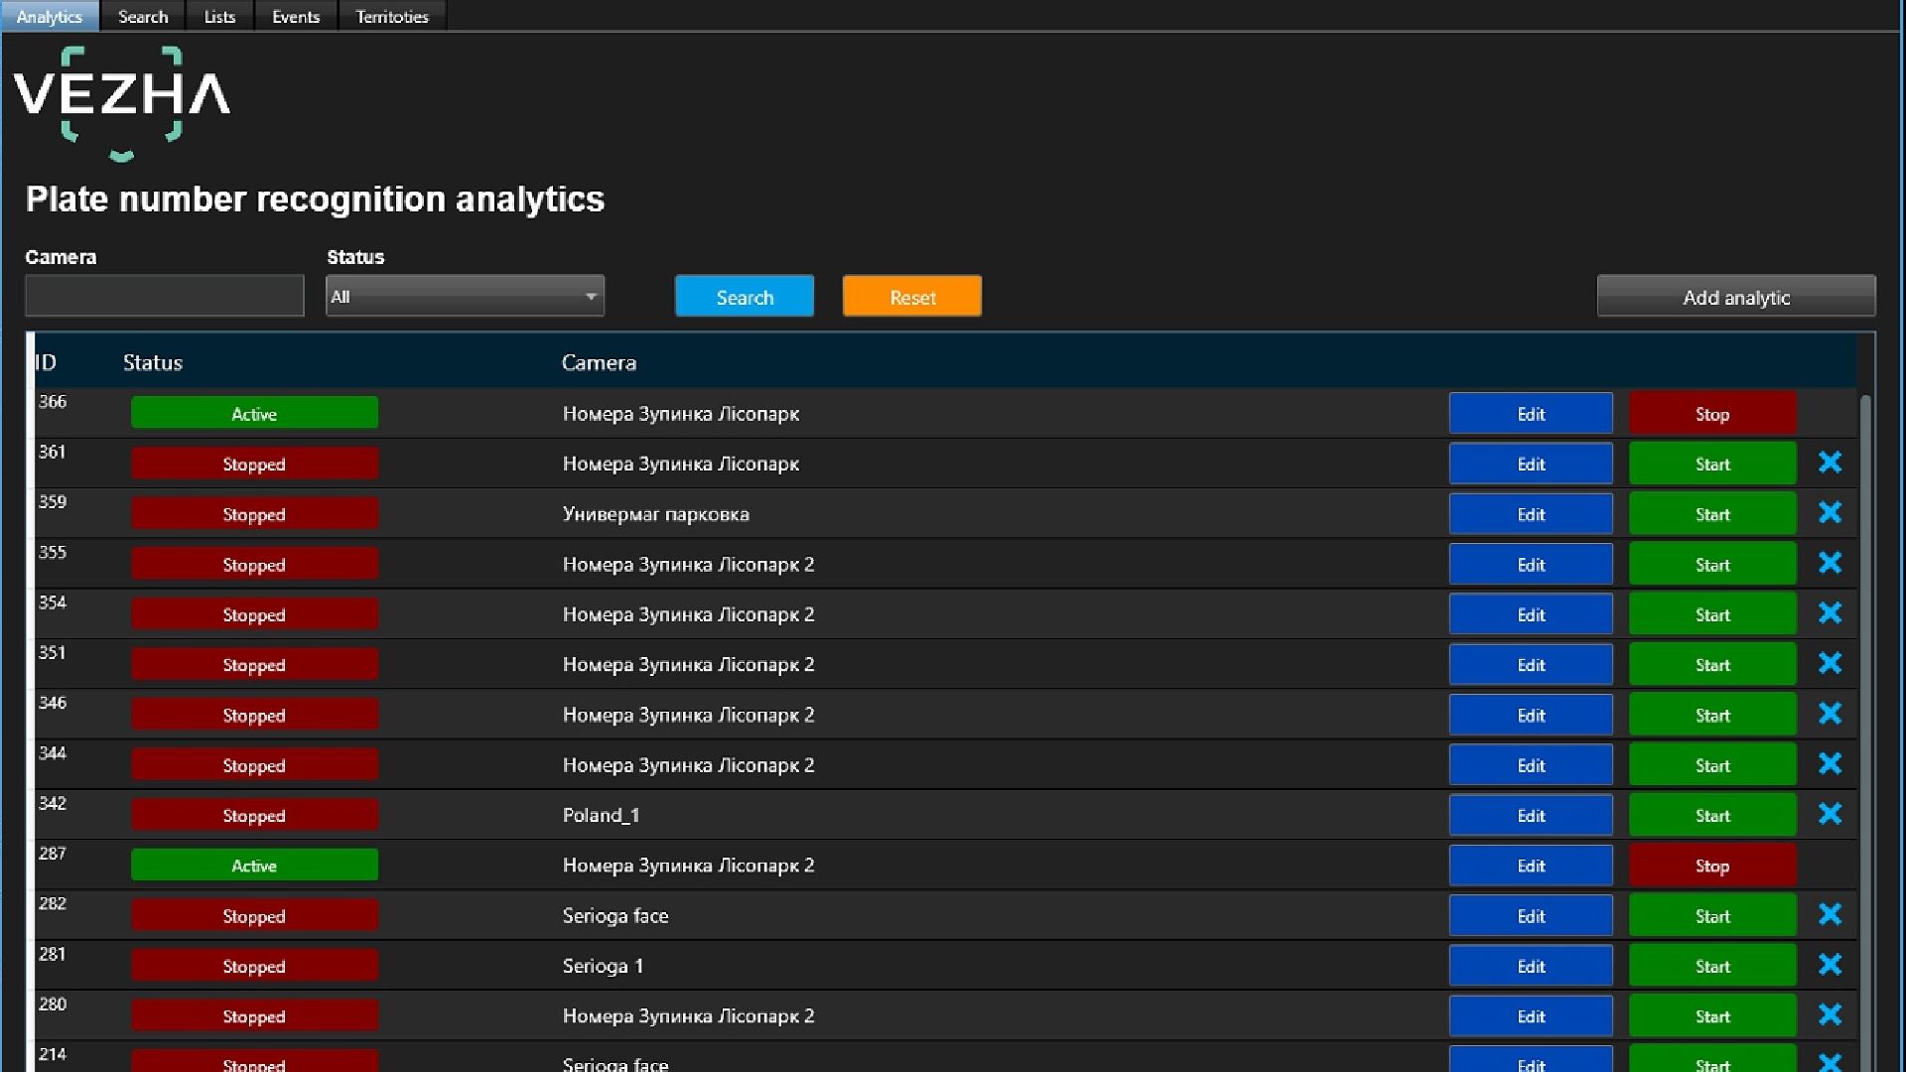Start analytic with ID 280
The image size is (1906, 1072).
pyautogui.click(x=1712, y=1016)
